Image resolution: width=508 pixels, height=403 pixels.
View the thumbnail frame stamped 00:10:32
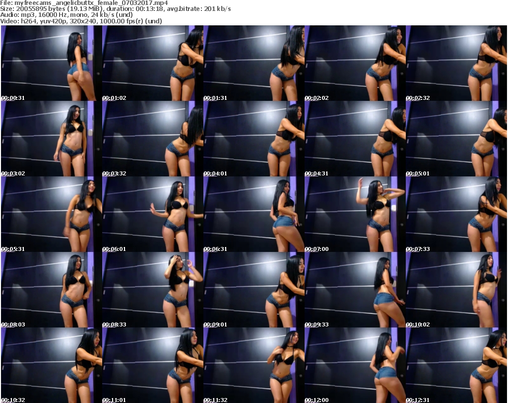click(x=52, y=365)
